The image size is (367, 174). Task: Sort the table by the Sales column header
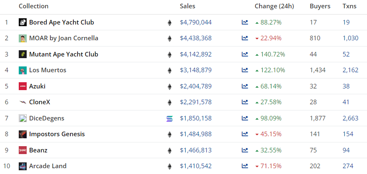click(x=187, y=6)
